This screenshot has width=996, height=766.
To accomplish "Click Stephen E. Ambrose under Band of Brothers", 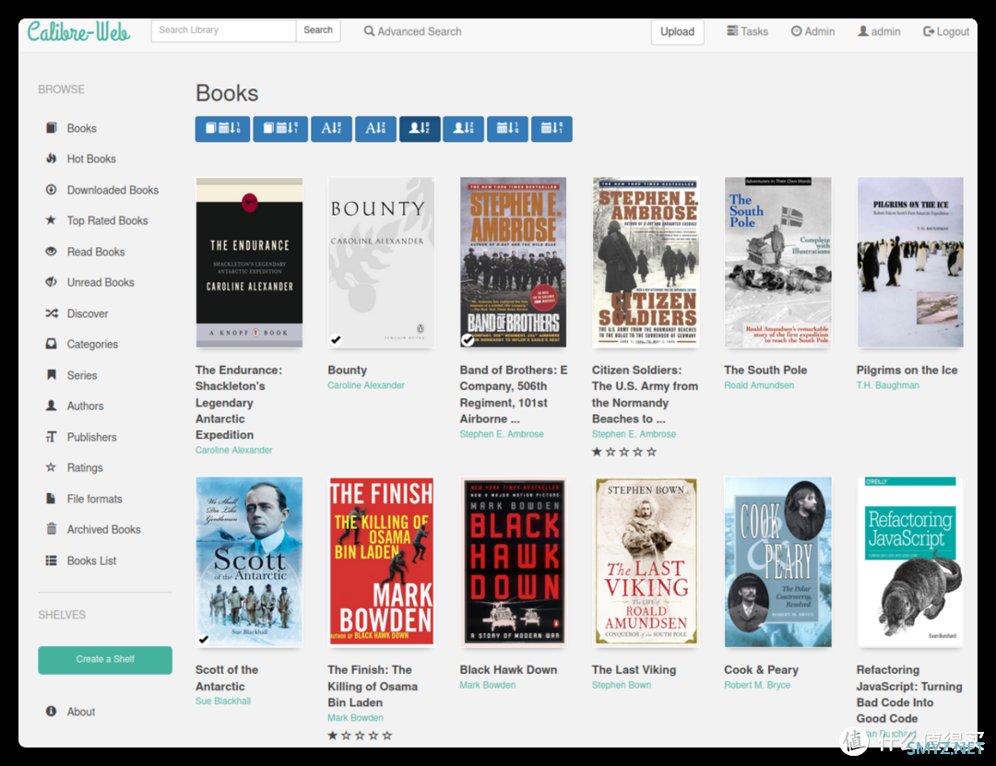I will [502, 434].
